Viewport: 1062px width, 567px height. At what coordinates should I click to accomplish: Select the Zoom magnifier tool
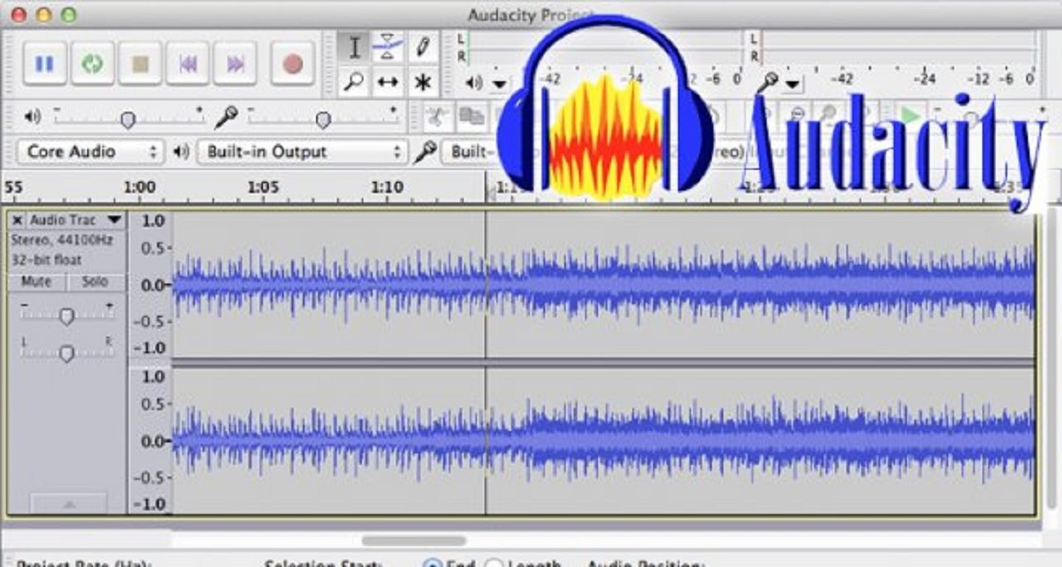click(354, 82)
